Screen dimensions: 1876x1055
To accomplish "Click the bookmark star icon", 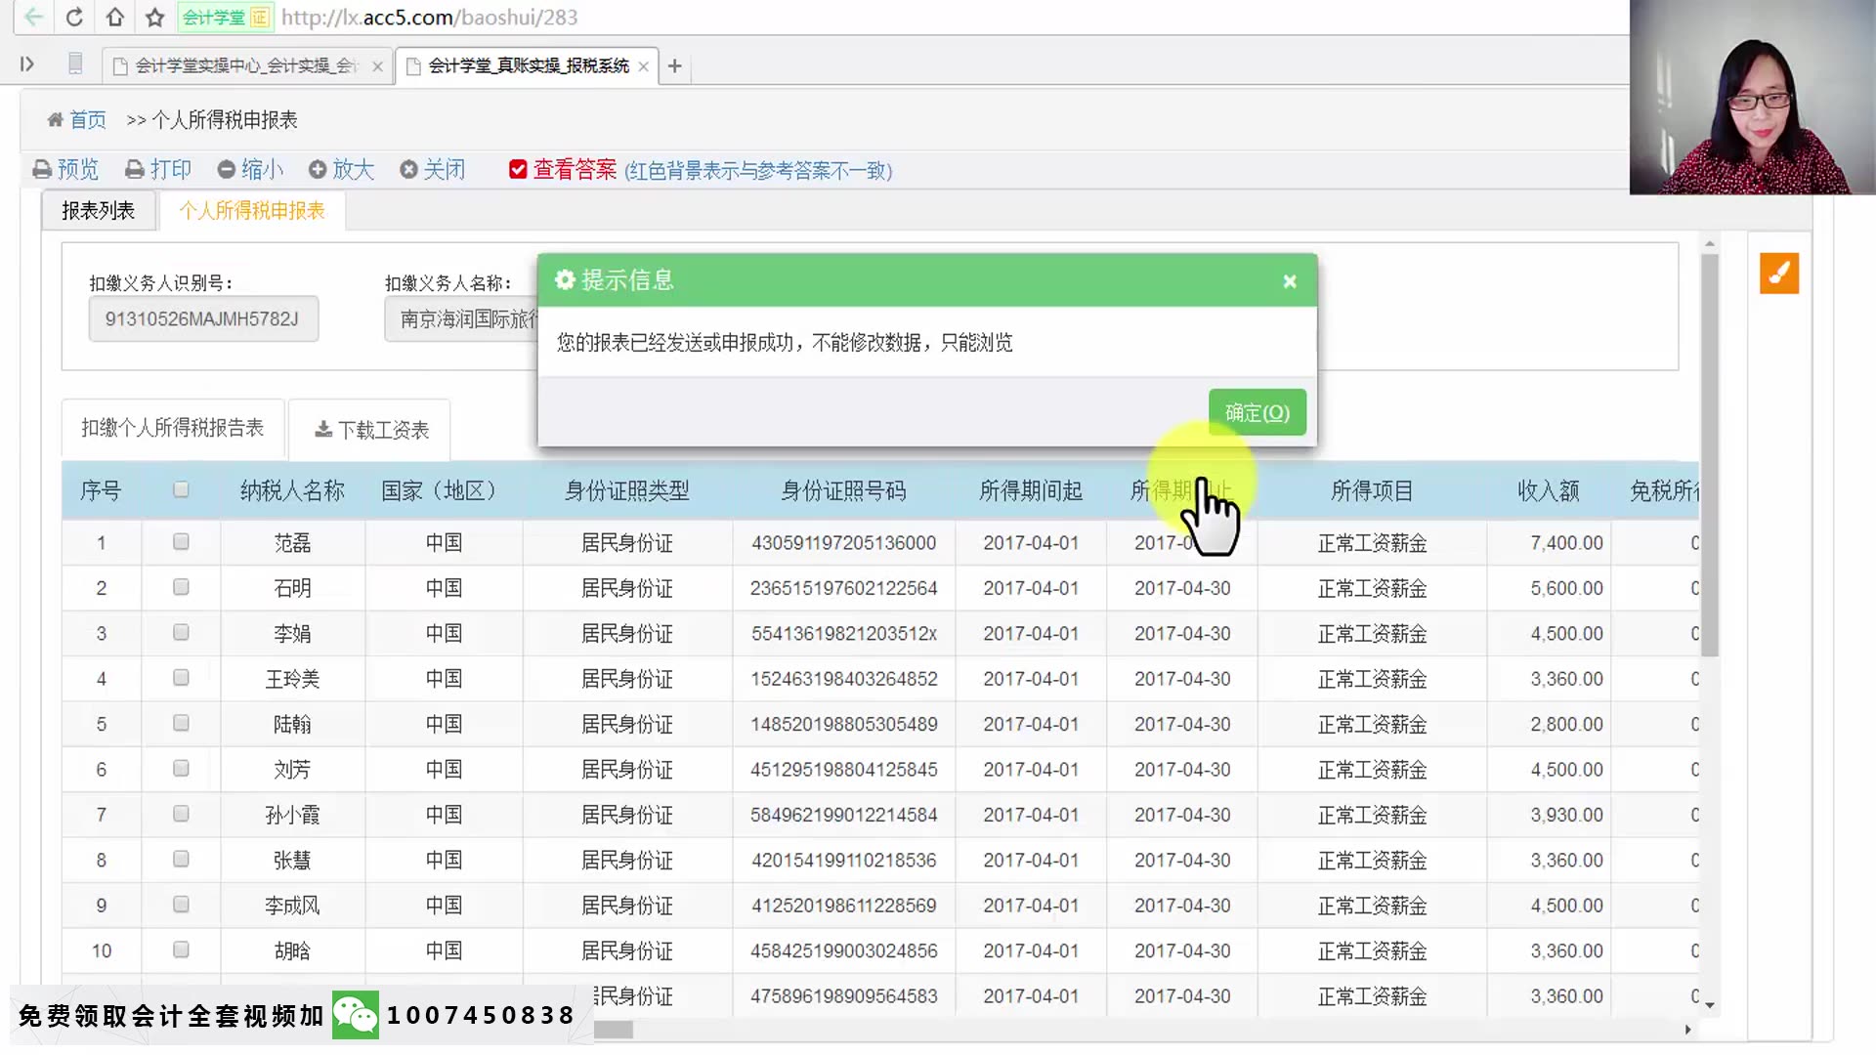I will point(154,18).
